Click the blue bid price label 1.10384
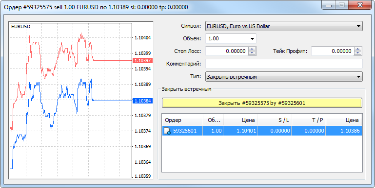 tap(142, 101)
